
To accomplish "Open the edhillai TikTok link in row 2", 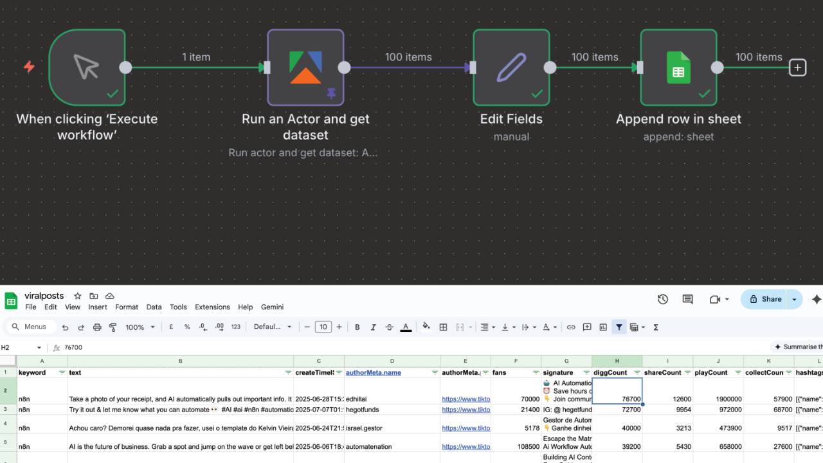I will (466, 399).
